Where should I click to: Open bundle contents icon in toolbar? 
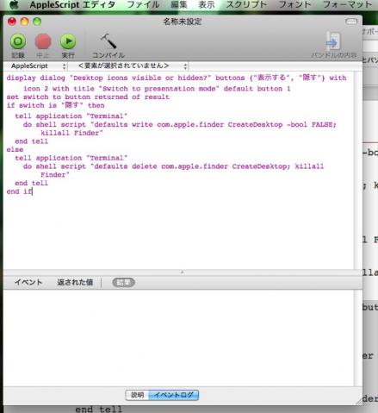pos(333,42)
